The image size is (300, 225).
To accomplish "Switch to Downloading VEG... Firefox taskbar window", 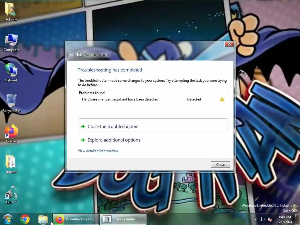I will [76, 219].
